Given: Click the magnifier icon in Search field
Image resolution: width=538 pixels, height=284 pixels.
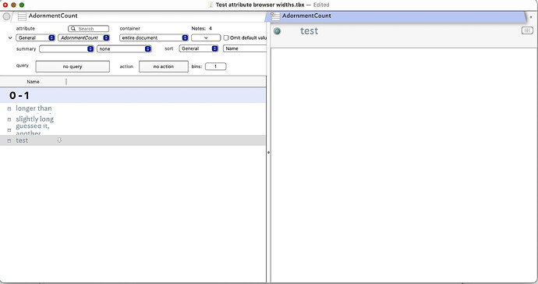Looking at the screenshot, I should [73, 29].
